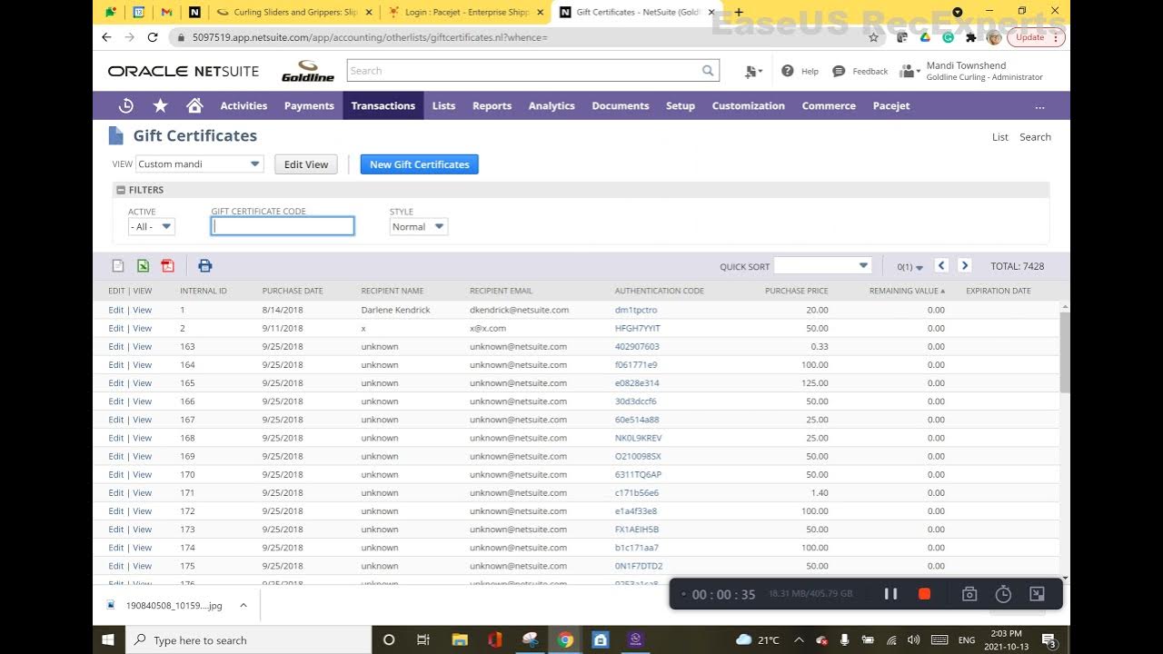Reload the browser page
Image resolution: width=1163 pixels, height=654 pixels.
pos(153,37)
